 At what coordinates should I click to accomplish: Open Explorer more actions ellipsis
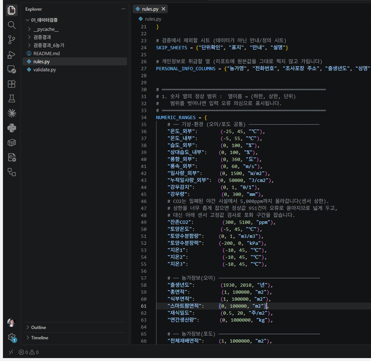coord(123,9)
